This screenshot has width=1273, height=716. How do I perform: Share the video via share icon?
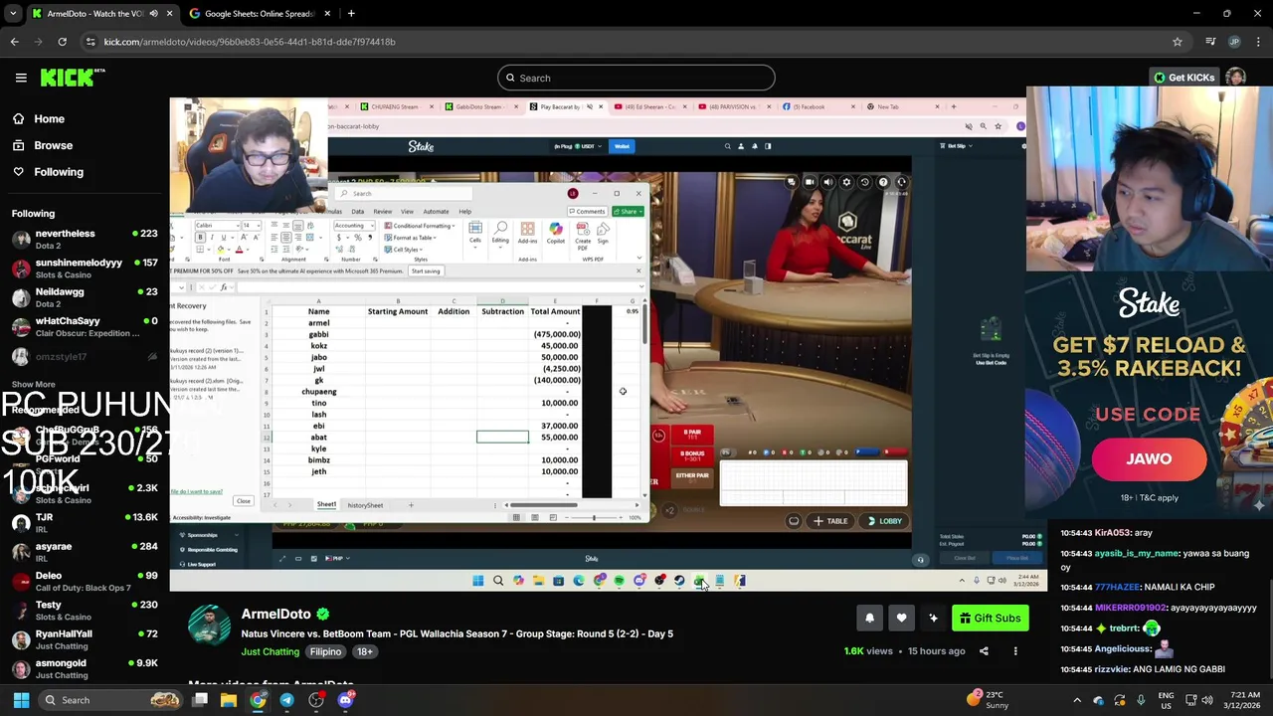click(984, 651)
